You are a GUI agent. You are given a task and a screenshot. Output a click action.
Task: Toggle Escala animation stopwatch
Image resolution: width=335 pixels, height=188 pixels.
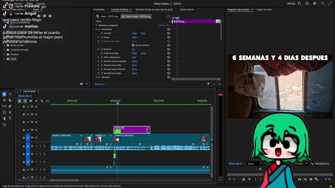tap(102, 37)
